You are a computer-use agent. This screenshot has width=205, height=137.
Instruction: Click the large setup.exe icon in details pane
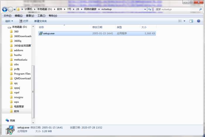pos(10,130)
